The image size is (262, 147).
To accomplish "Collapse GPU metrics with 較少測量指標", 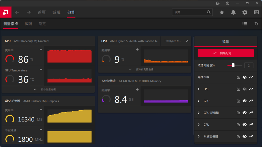I will click(48, 89).
